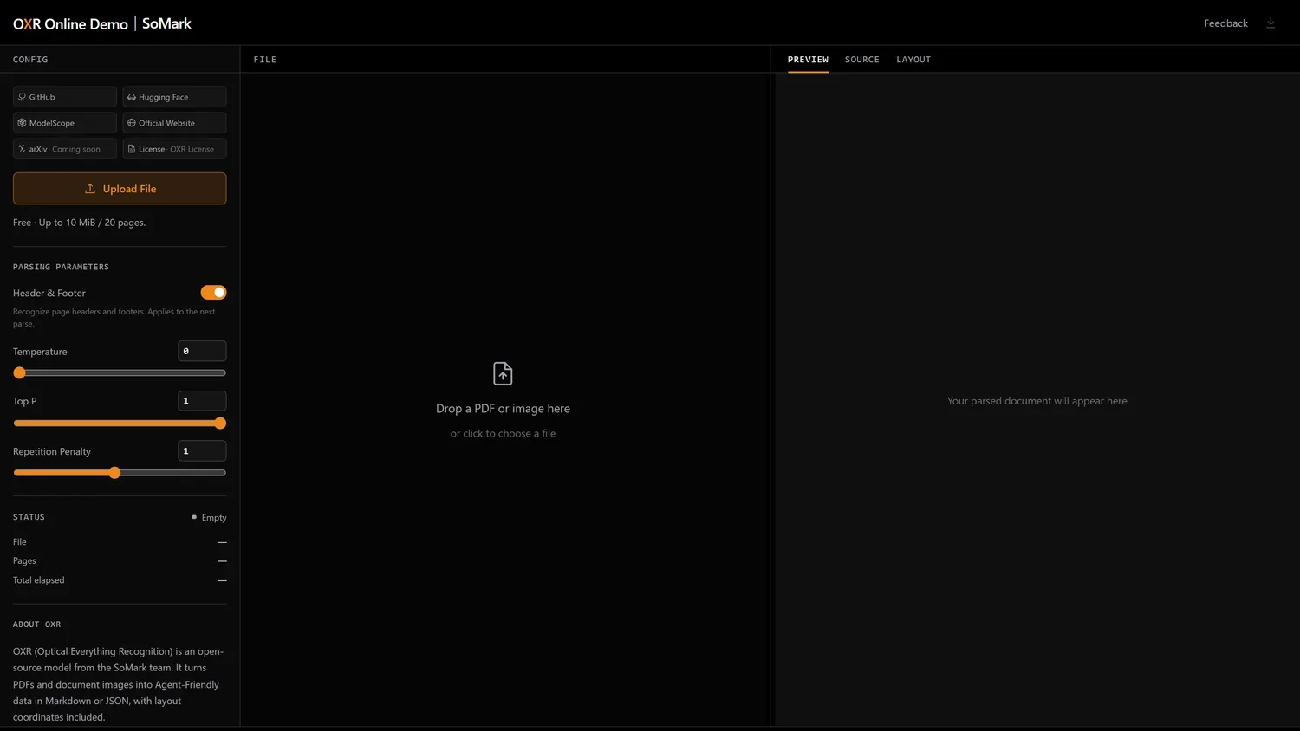Click the Repetition Penalty value field

coord(202,451)
